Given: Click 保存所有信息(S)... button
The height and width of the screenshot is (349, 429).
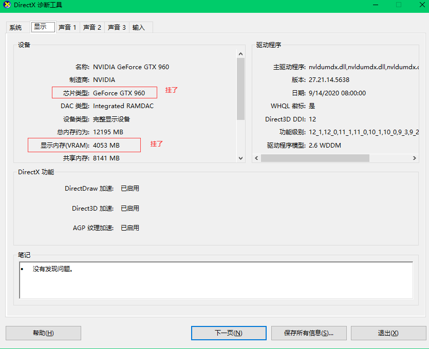Looking at the screenshot, I should 309,333.
